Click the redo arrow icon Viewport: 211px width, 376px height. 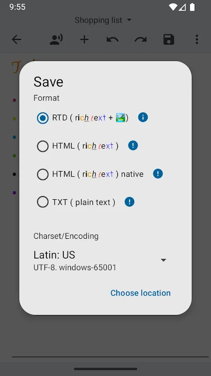[141, 39]
